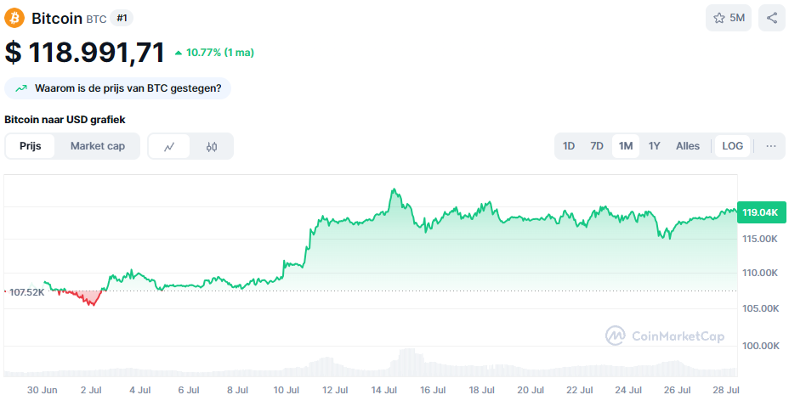
Task: Open the three-dots more options menu
Action: pyautogui.click(x=771, y=146)
